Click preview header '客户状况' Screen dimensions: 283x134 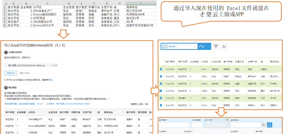point(131,112)
